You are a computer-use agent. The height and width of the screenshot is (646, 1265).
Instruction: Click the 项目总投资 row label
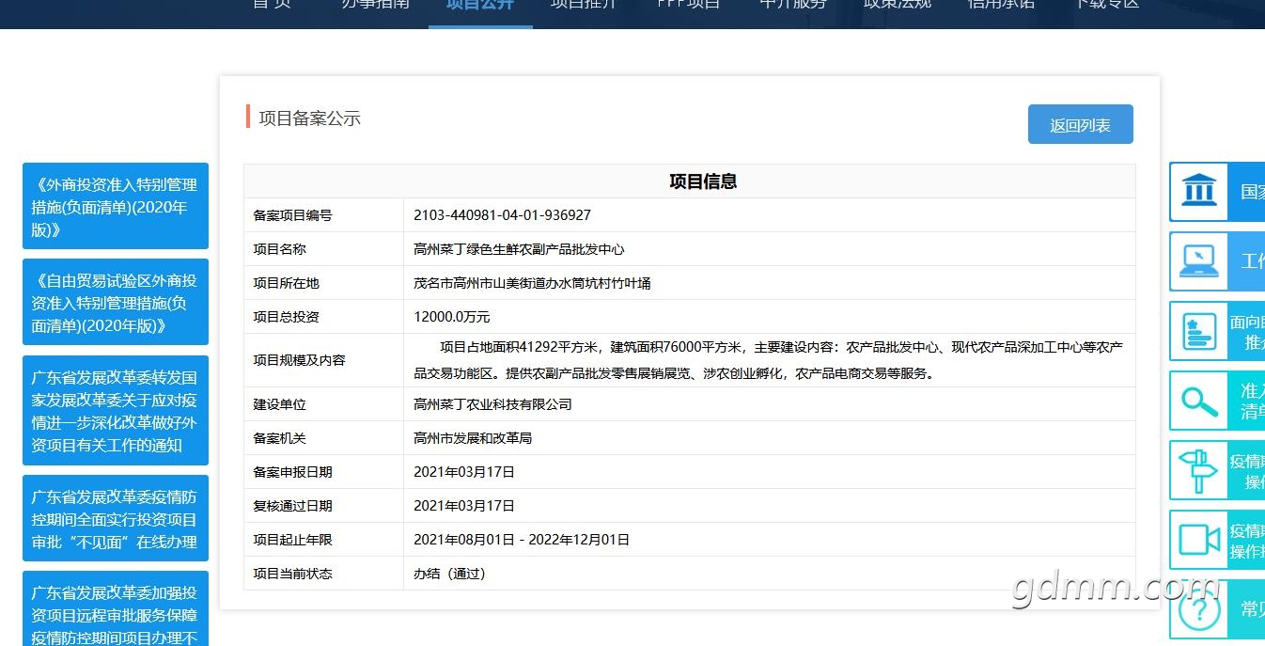point(286,317)
